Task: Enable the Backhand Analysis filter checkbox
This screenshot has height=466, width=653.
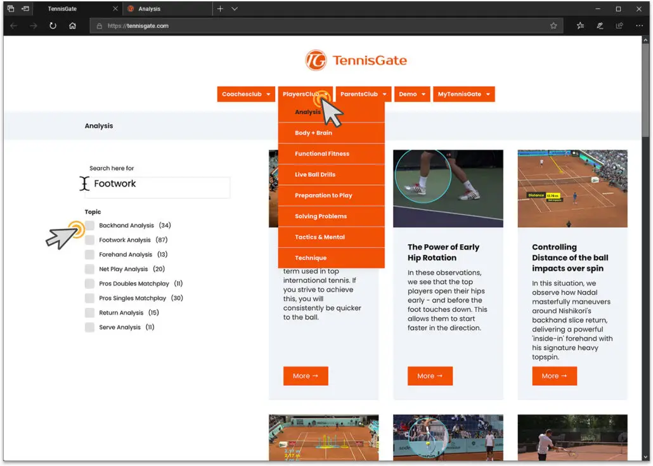Action: [x=89, y=225]
